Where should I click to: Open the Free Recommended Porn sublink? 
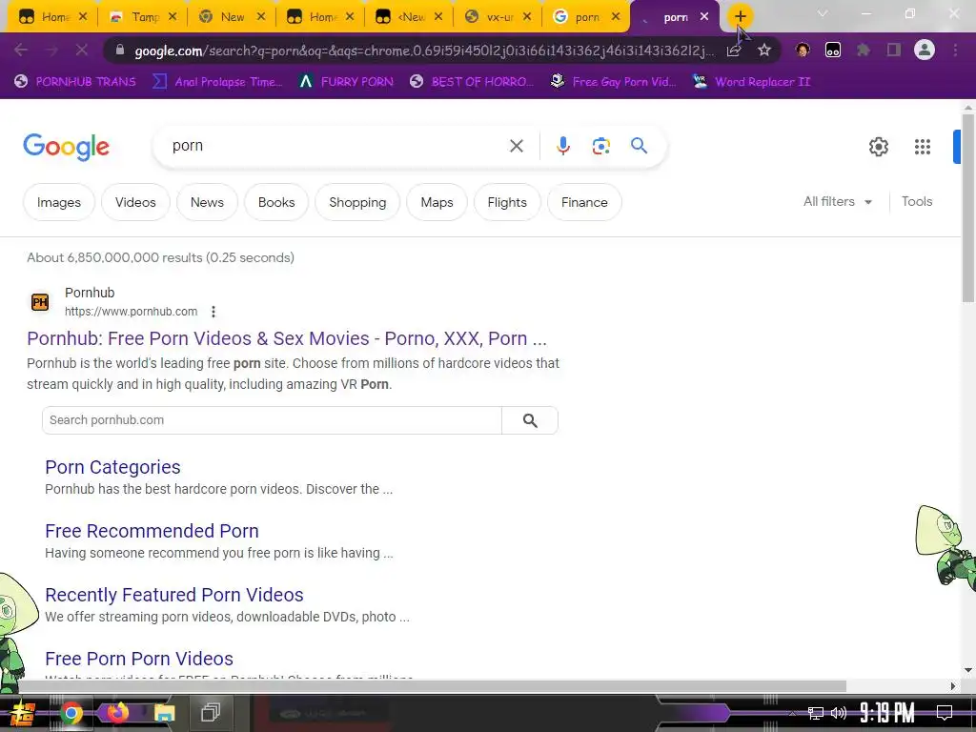152,531
